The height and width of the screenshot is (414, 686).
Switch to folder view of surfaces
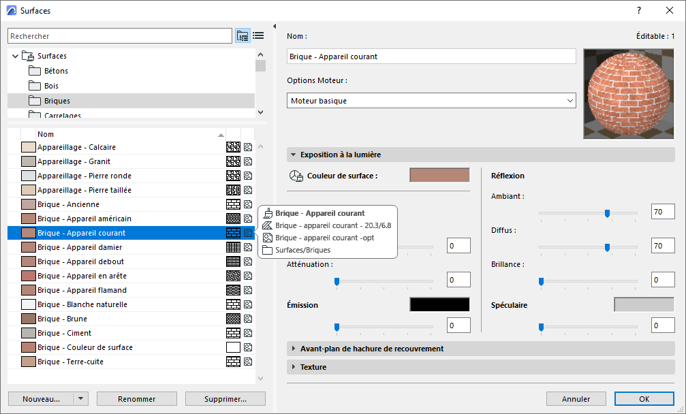coord(243,36)
